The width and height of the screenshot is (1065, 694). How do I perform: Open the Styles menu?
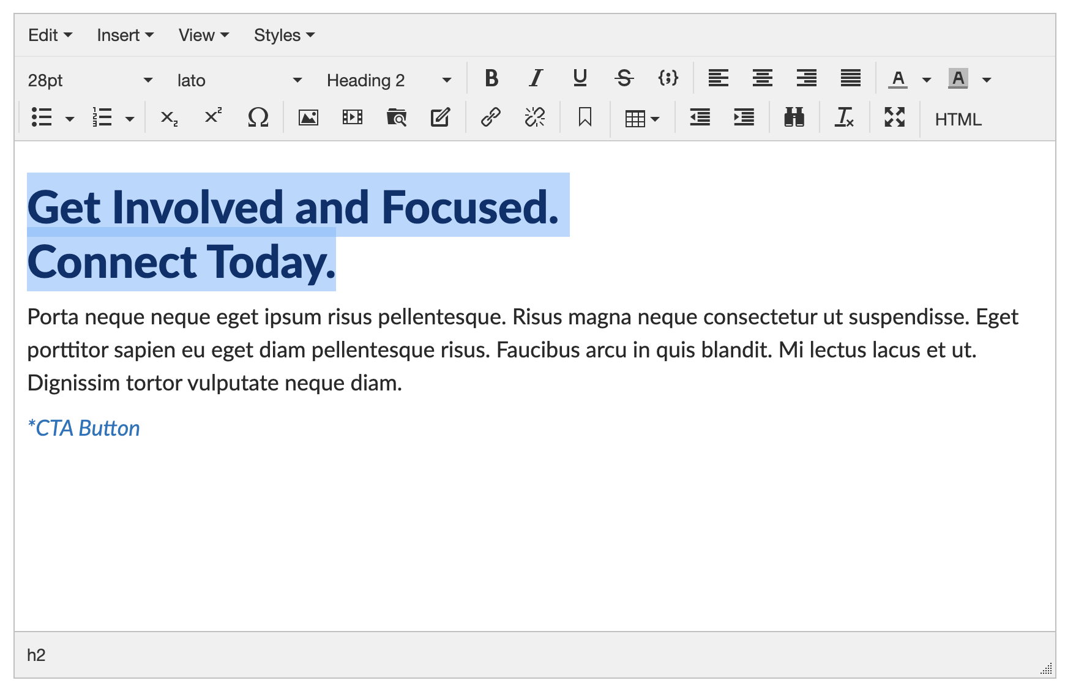pos(285,35)
